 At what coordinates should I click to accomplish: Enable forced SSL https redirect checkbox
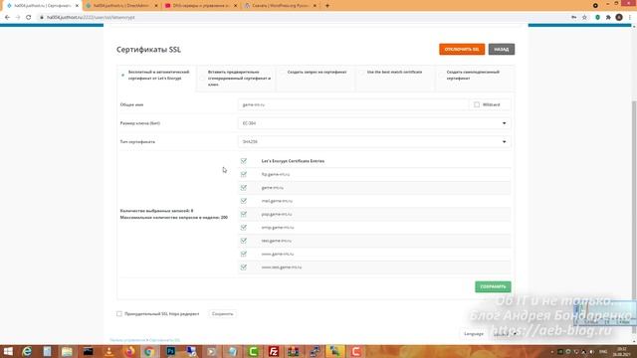tap(119, 314)
